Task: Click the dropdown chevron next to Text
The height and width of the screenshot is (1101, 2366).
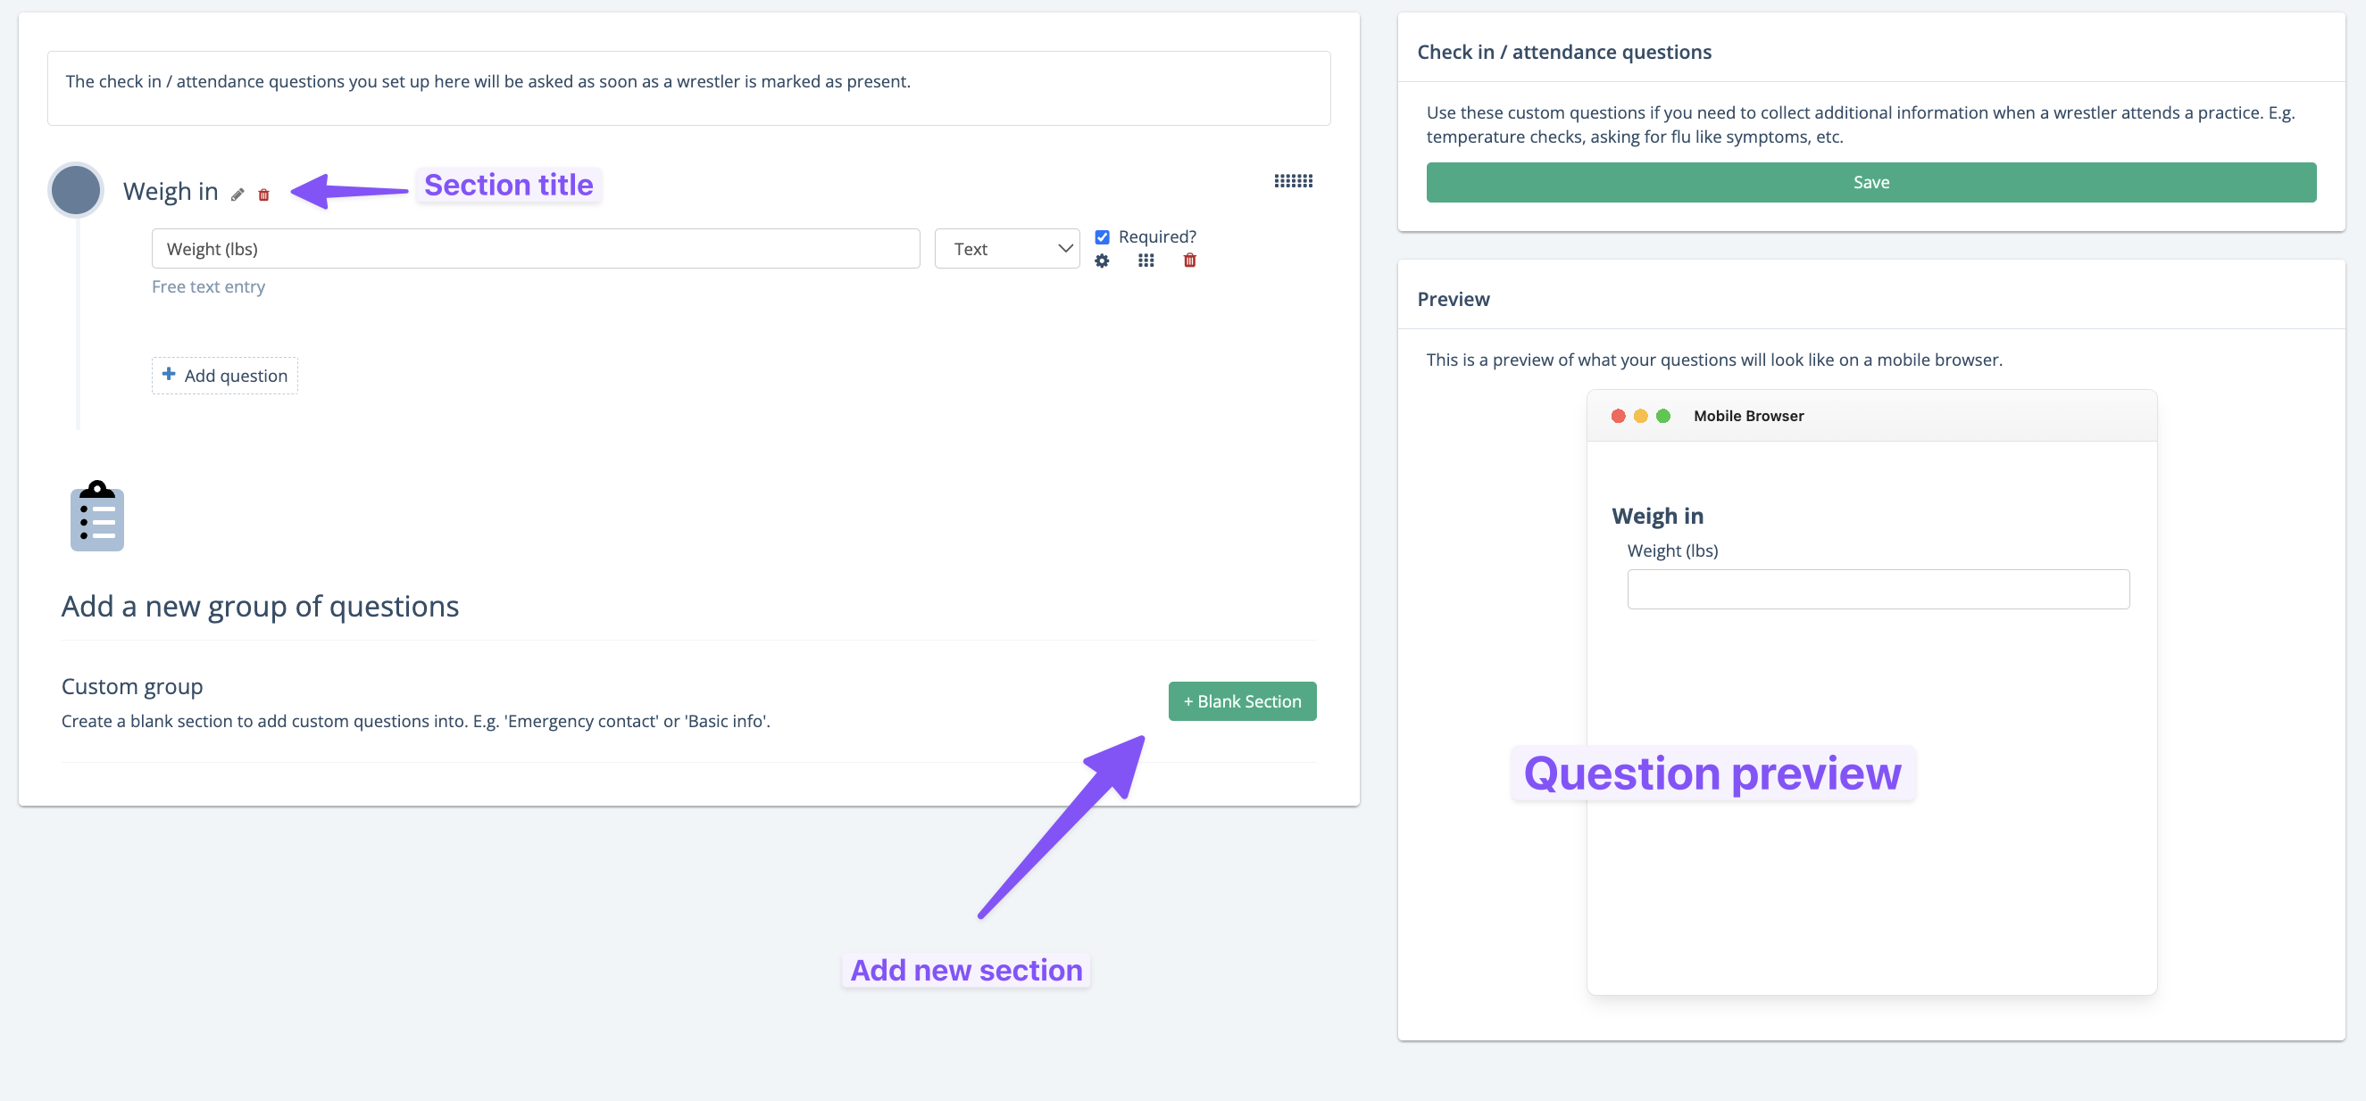Action: (1064, 249)
